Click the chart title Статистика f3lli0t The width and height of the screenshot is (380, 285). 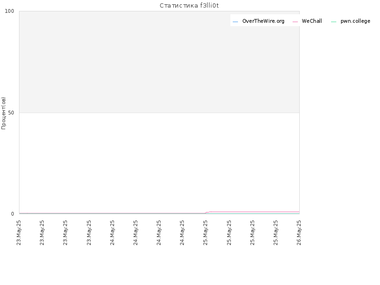189,6
